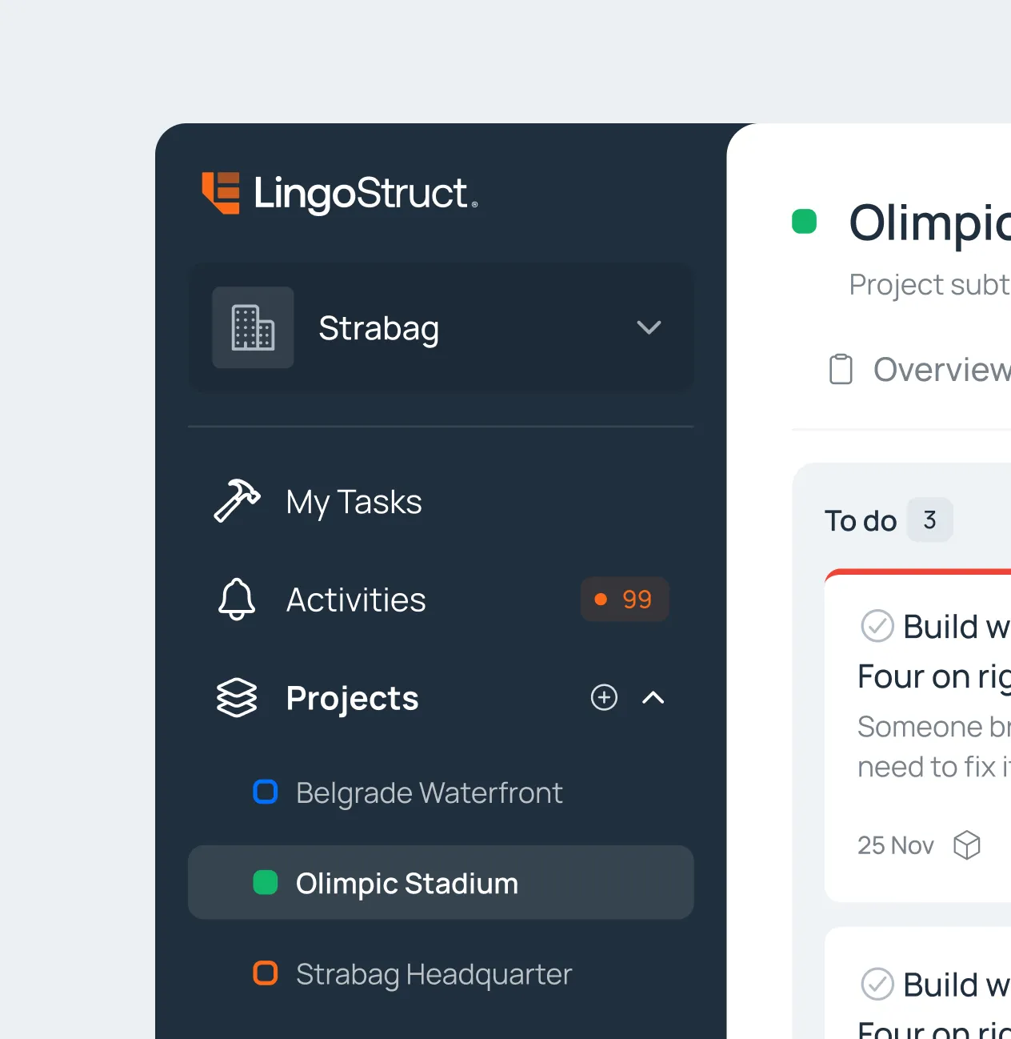
Task: Click the My Tasks hammer icon
Action: tap(237, 501)
